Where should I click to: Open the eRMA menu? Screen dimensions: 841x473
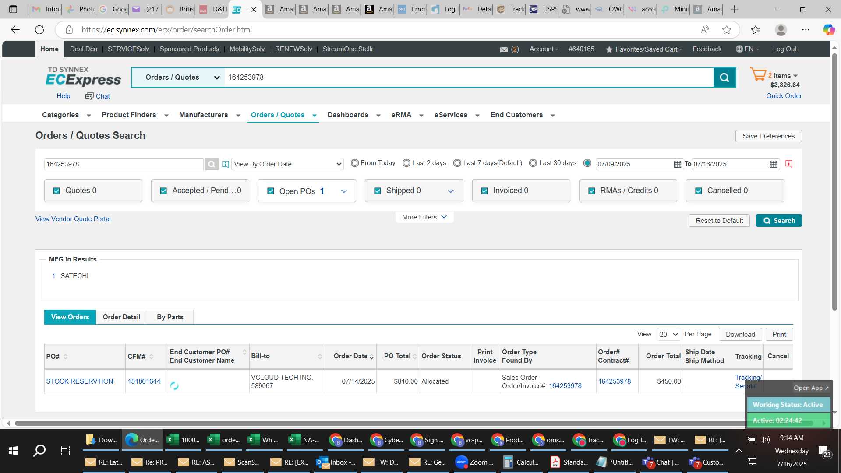[407, 115]
